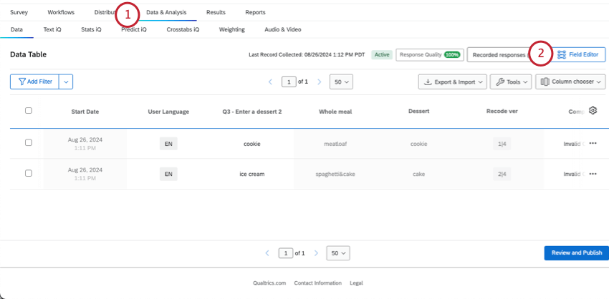Open the Column chooser dropdown

click(569, 82)
